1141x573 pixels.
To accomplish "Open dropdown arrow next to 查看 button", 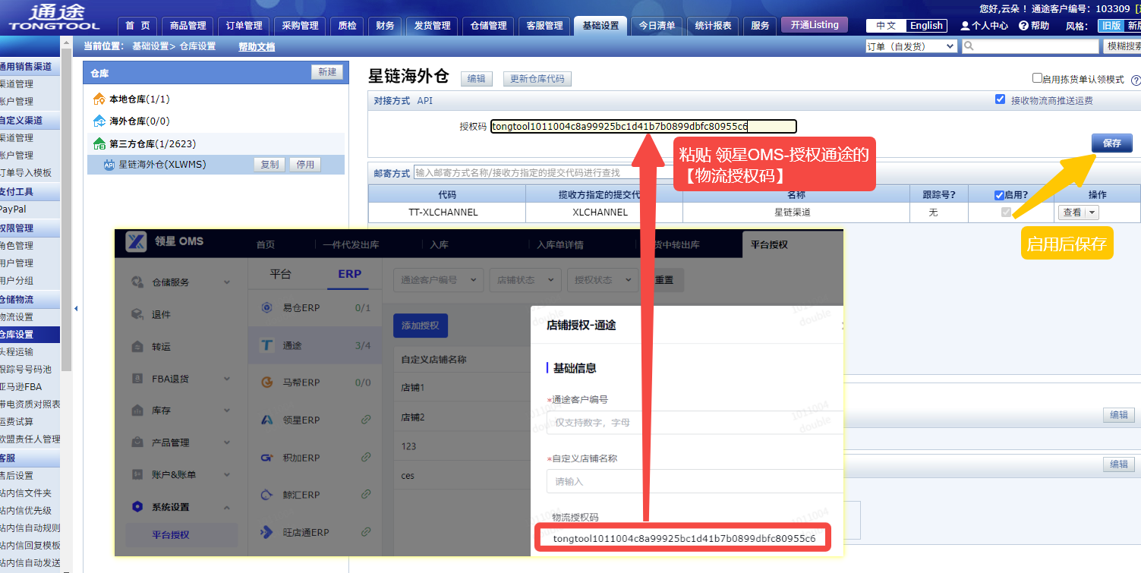I will 1092,213.
